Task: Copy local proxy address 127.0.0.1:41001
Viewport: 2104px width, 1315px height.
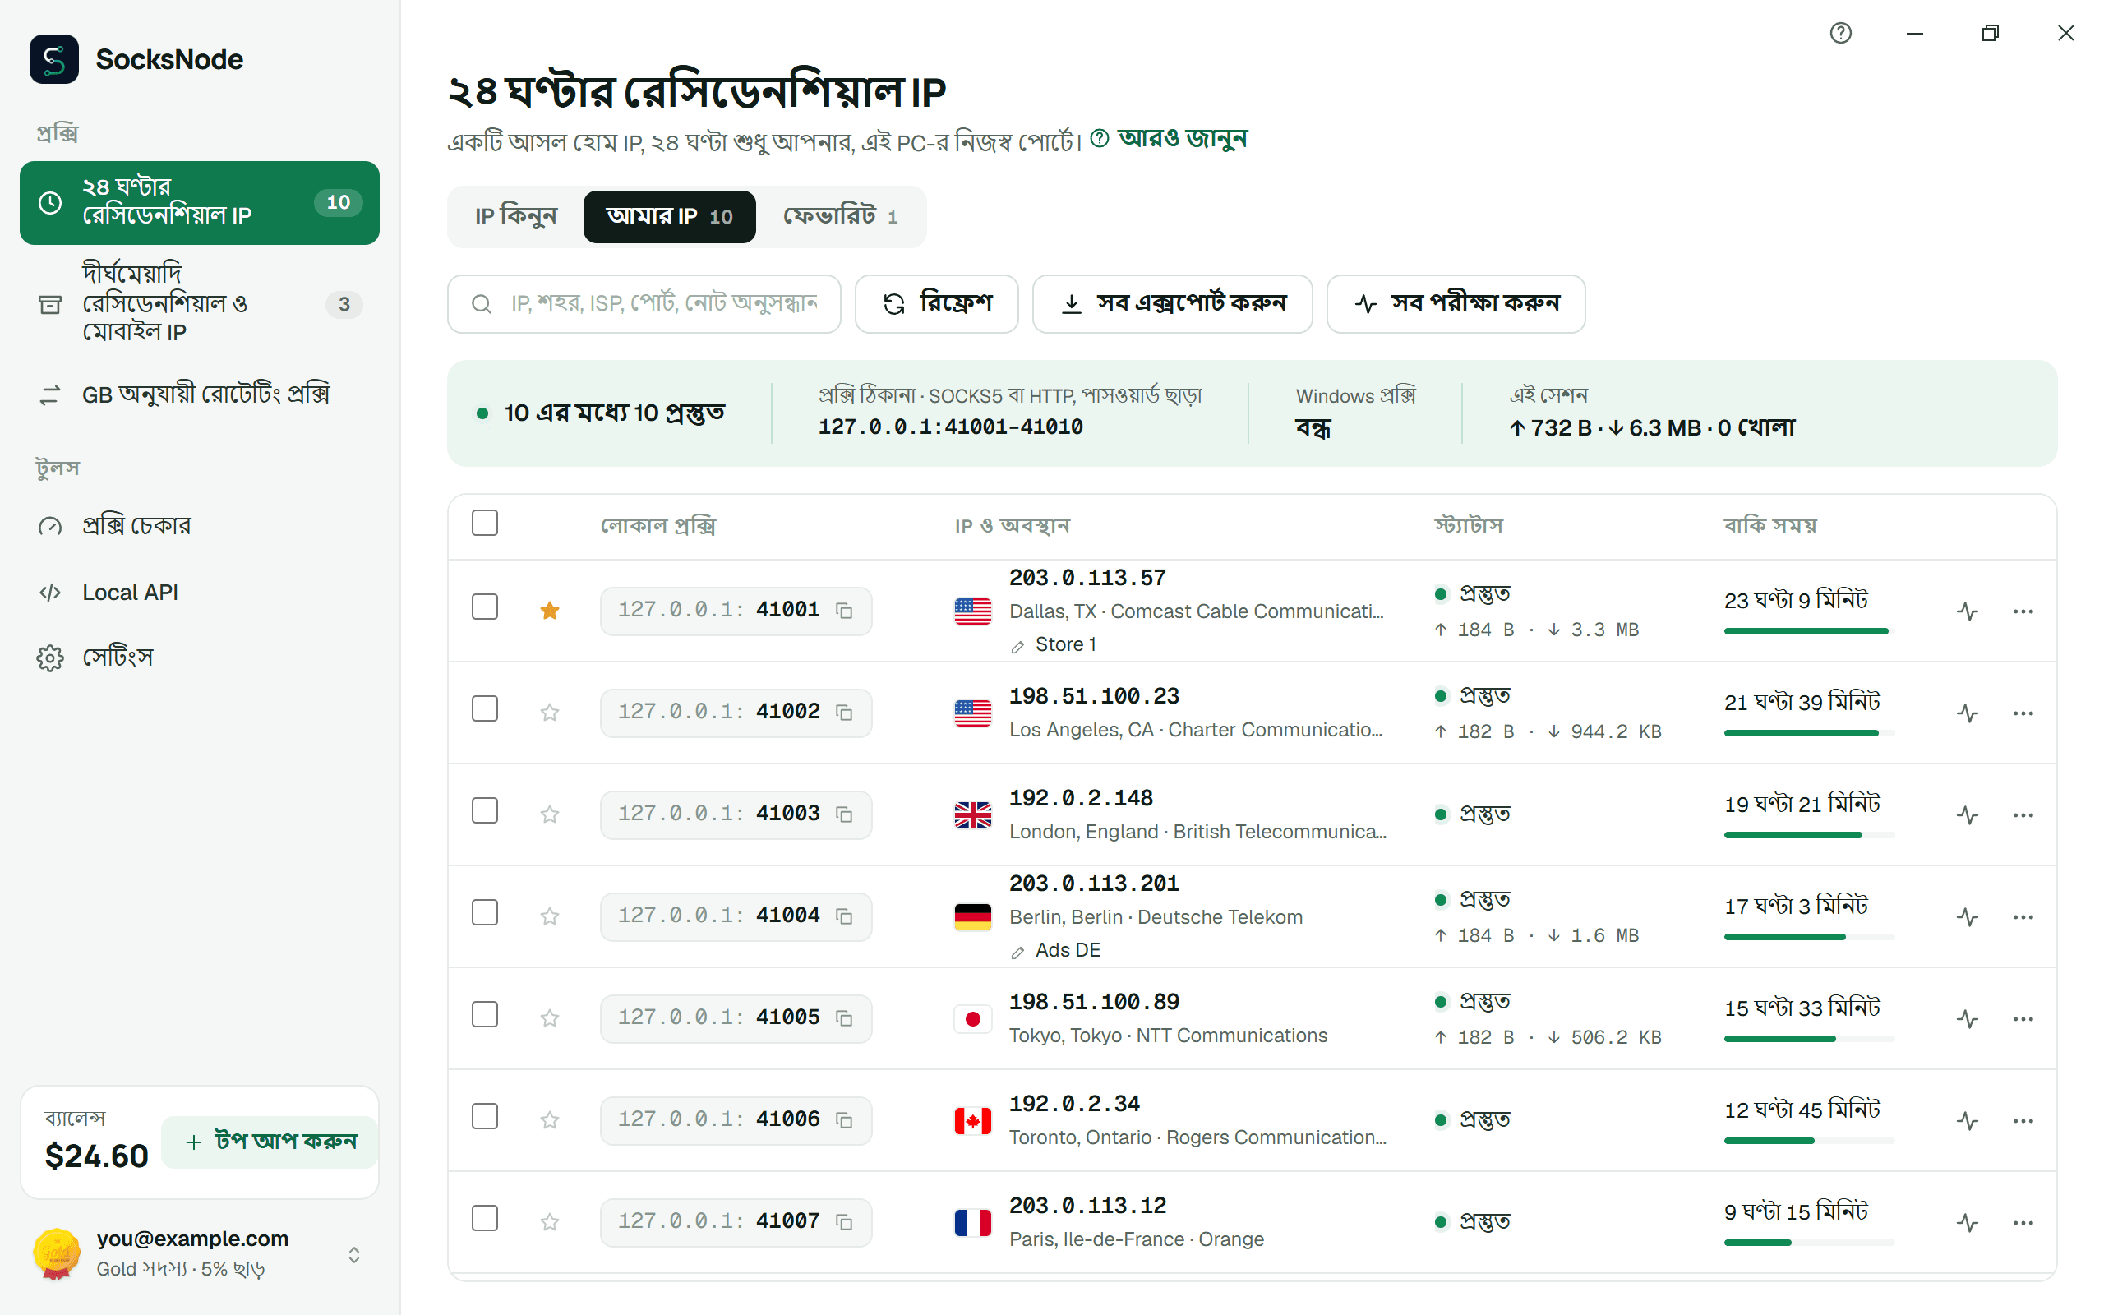Action: pyautogui.click(x=843, y=611)
